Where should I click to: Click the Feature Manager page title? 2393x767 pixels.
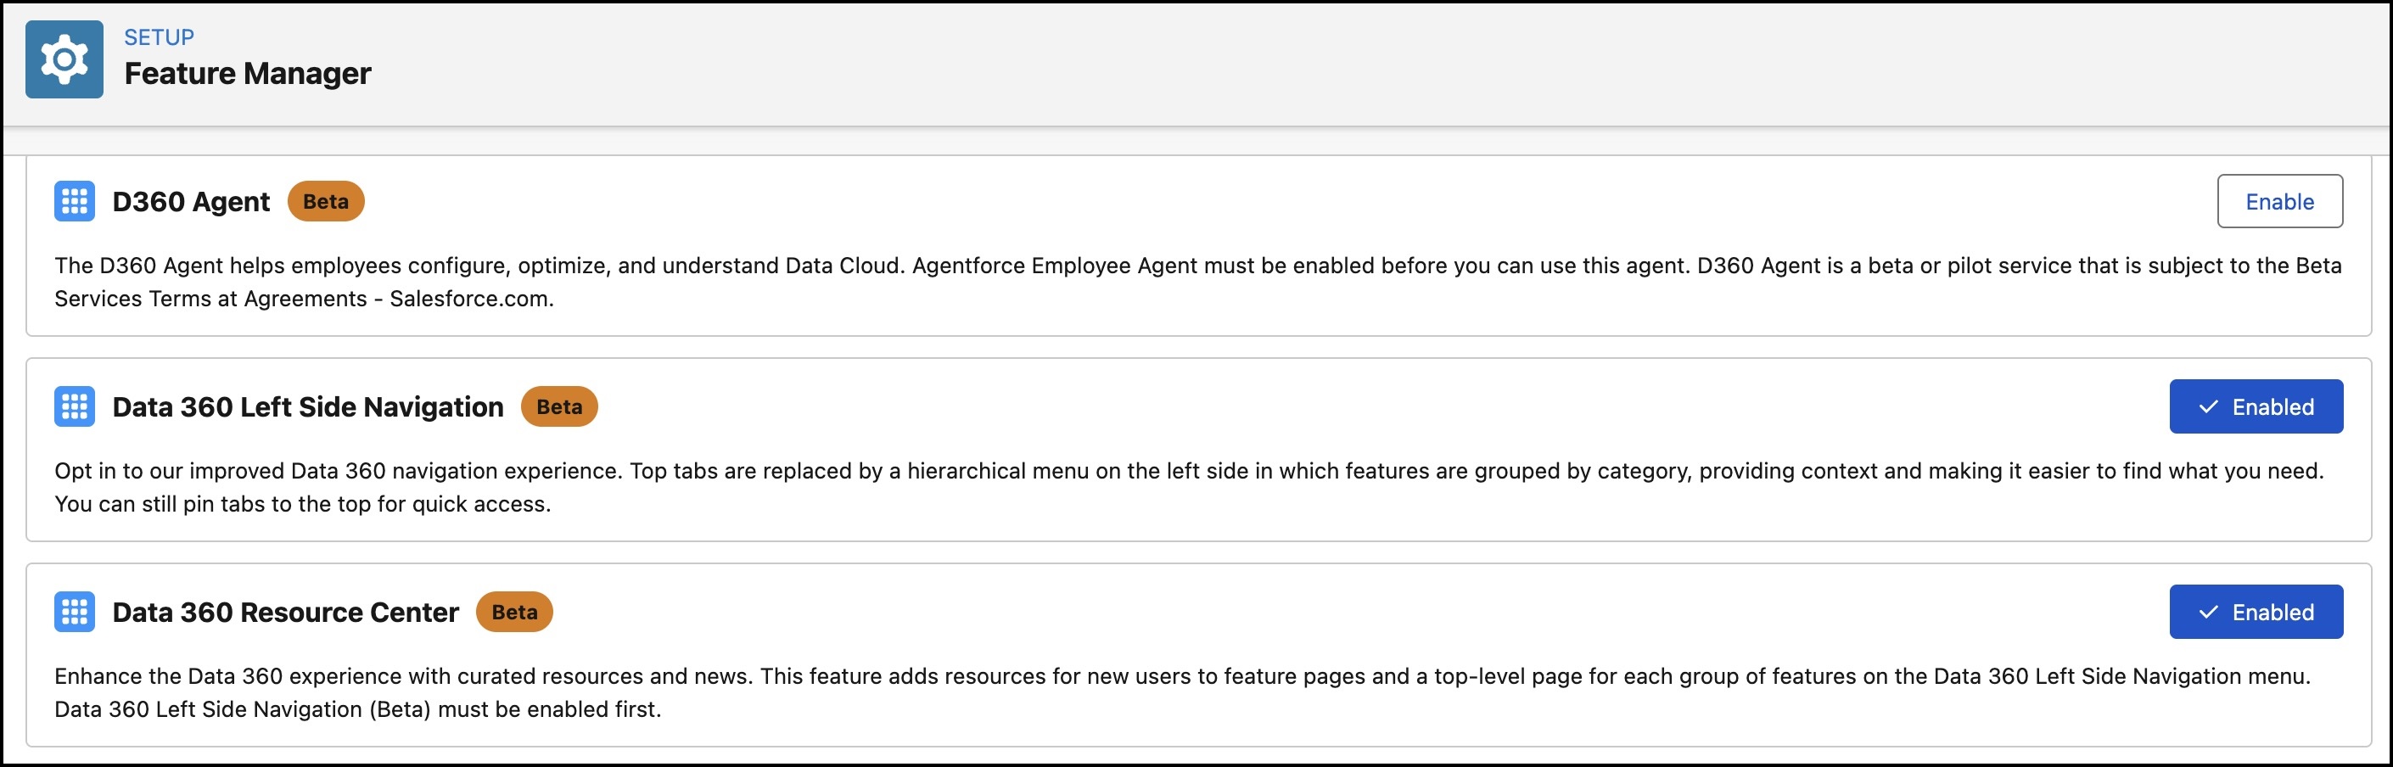coord(248,73)
